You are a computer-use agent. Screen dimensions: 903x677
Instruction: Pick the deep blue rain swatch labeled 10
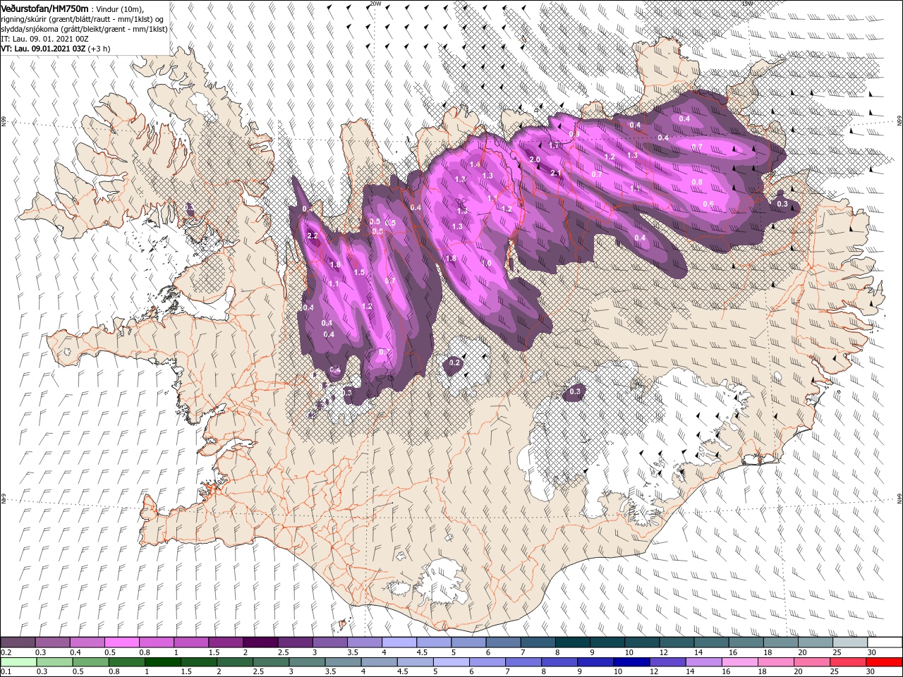coord(632,662)
